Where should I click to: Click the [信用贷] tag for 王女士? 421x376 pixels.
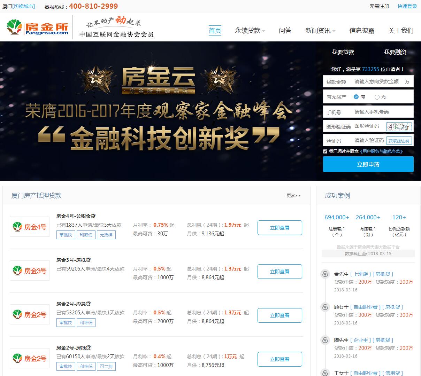pyautogui.click(x=392, y=373)
